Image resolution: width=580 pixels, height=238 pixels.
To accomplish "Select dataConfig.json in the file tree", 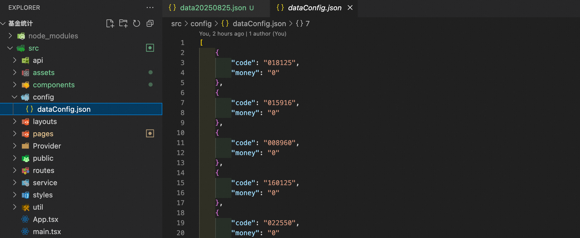I will pos(81,109).
